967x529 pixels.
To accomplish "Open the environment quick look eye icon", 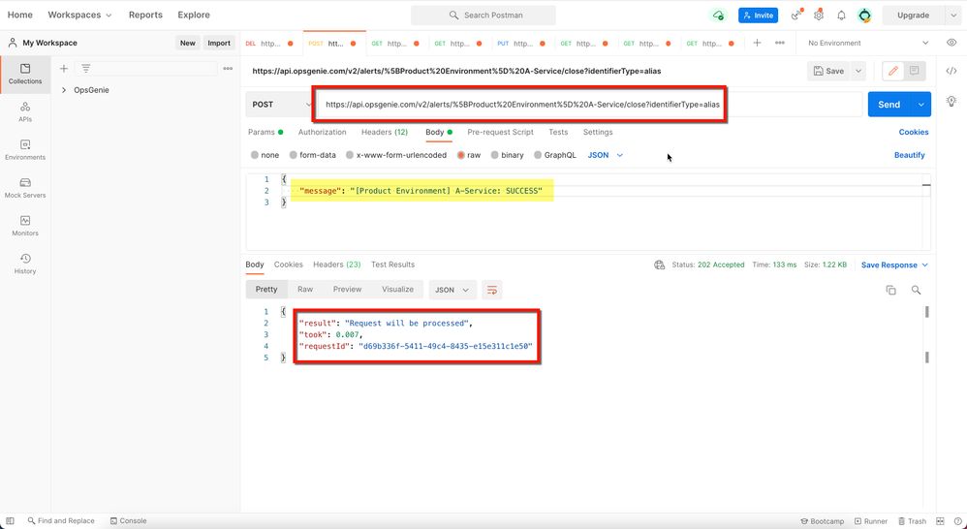I will [x=951, y=43].
